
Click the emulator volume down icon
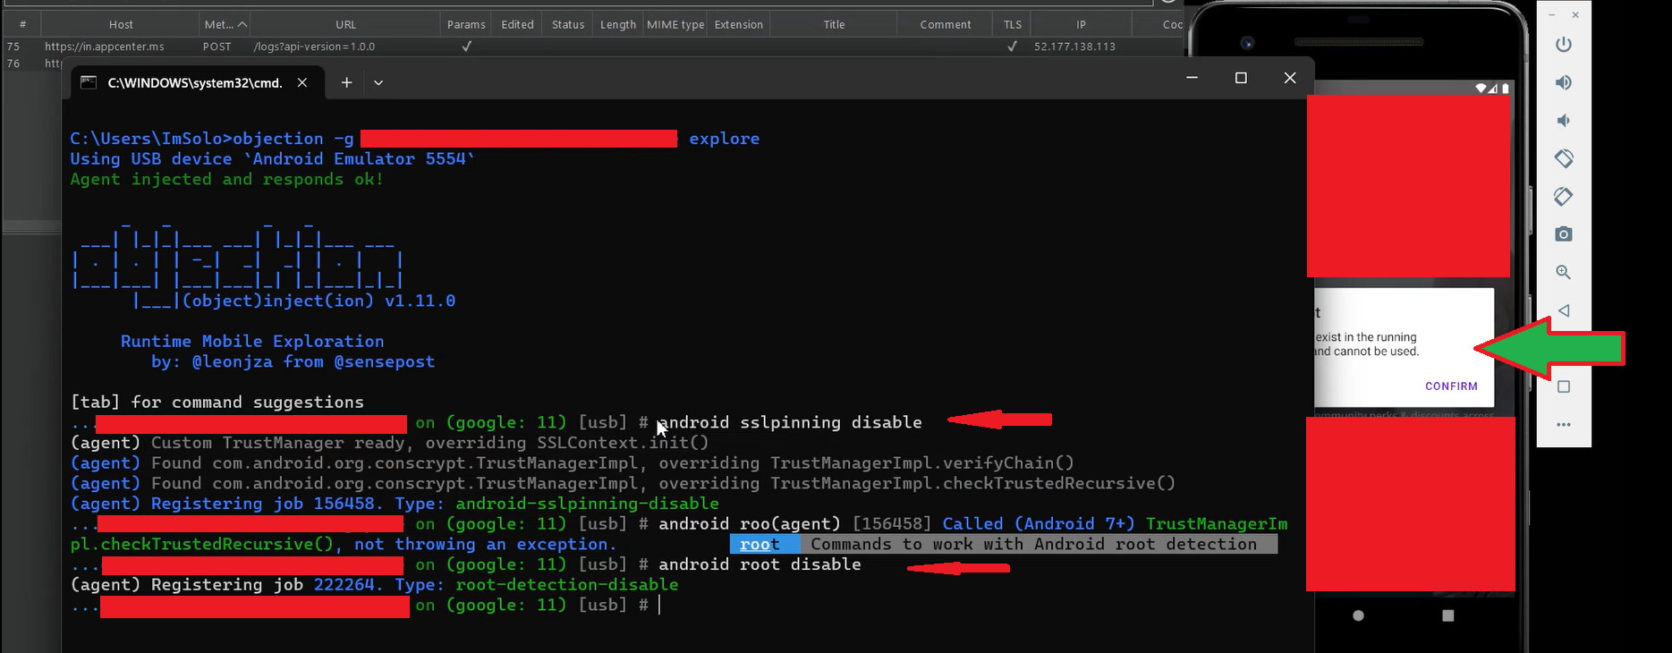click(1563, 121)
